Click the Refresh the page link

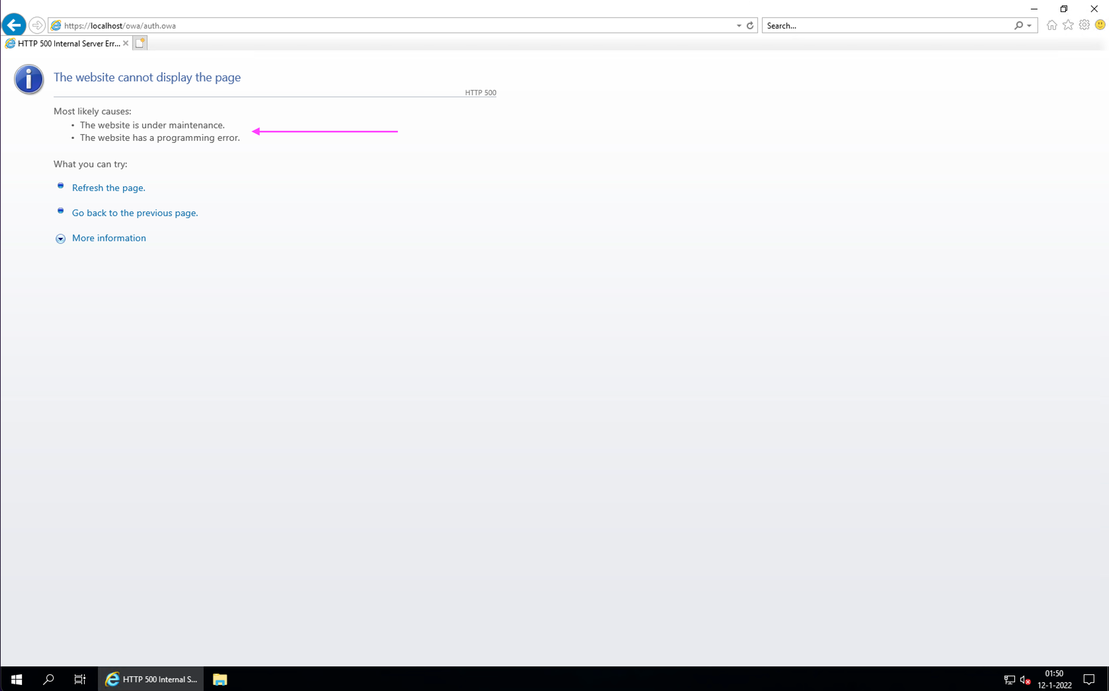click(108, 187)
